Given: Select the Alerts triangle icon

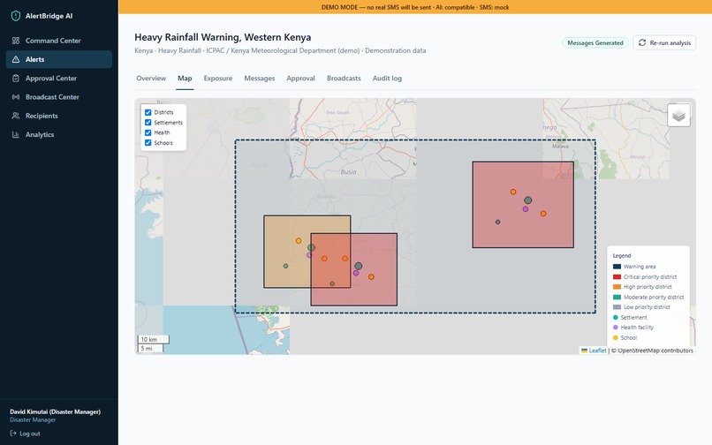Looking at the screenshot, I should (15, 59).
